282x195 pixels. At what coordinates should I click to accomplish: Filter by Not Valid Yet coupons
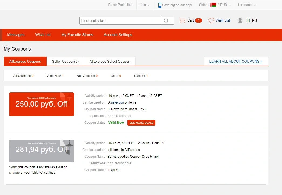tap(87, 76)
